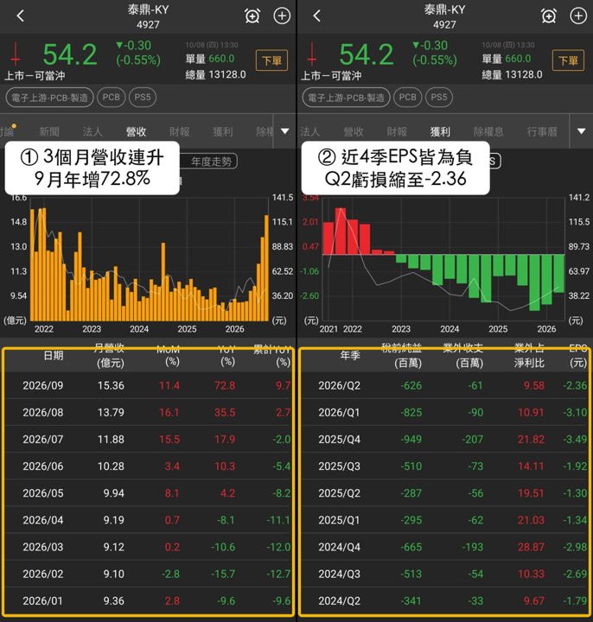
Task: Set price alert in right panel
Action: click(x=549, y=16)
